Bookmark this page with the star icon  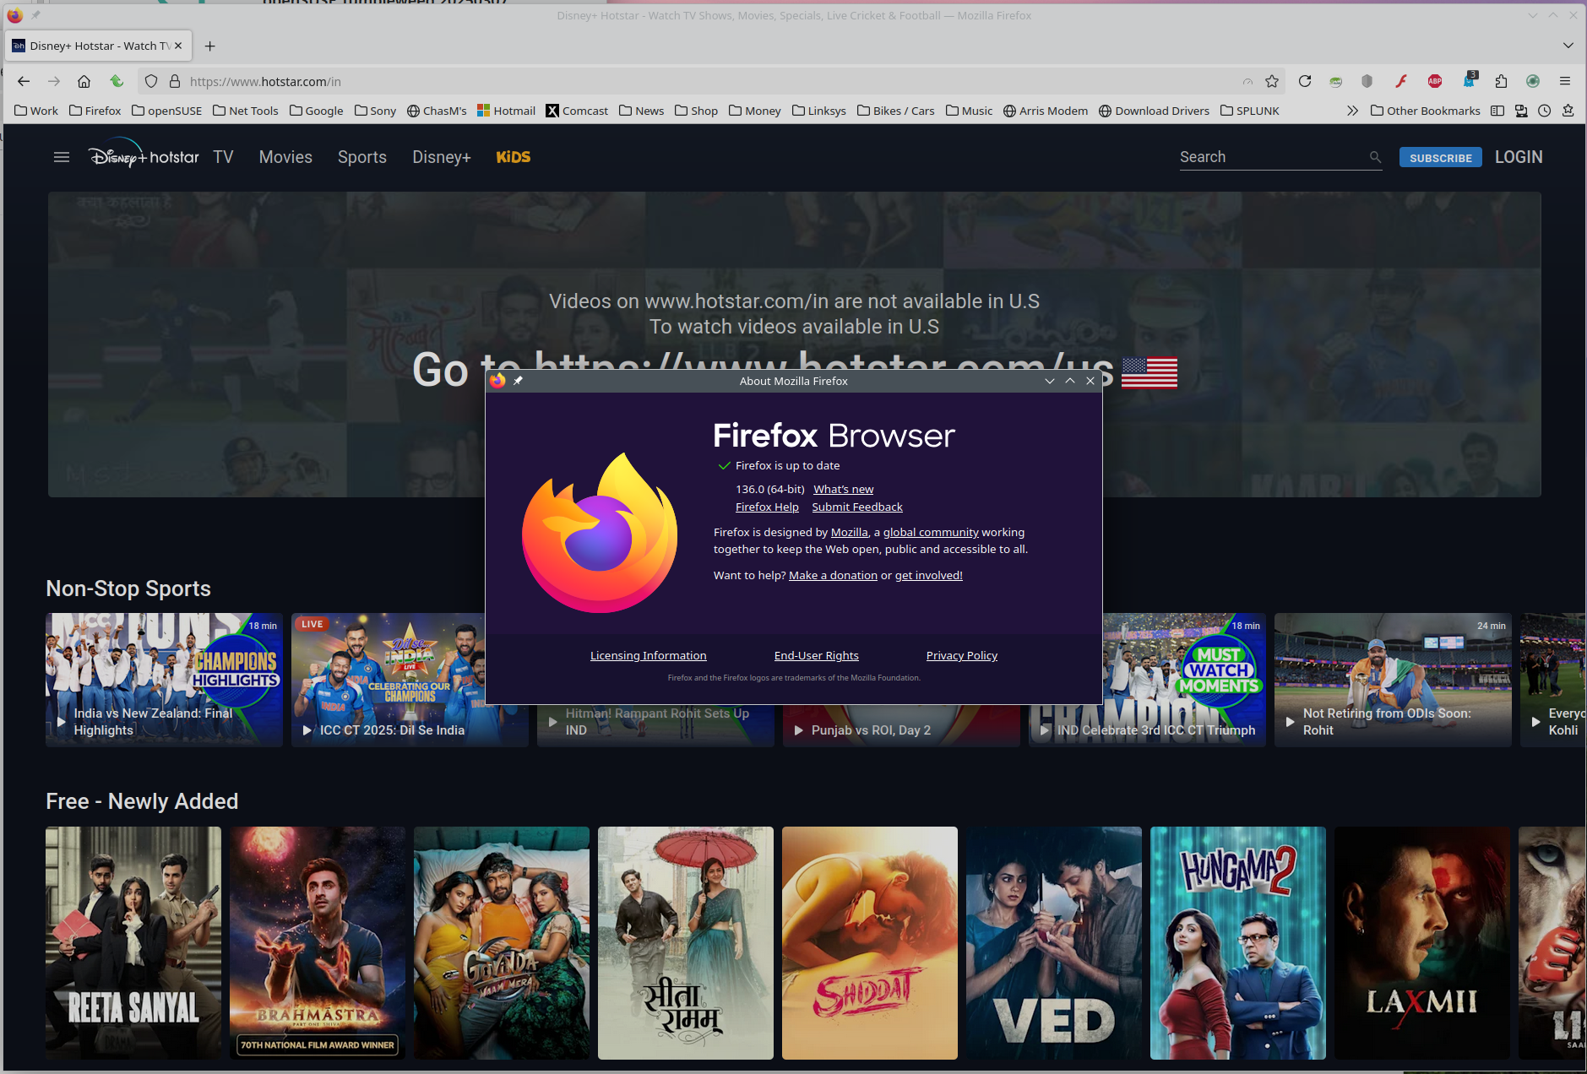click(x=1272, y=81)
